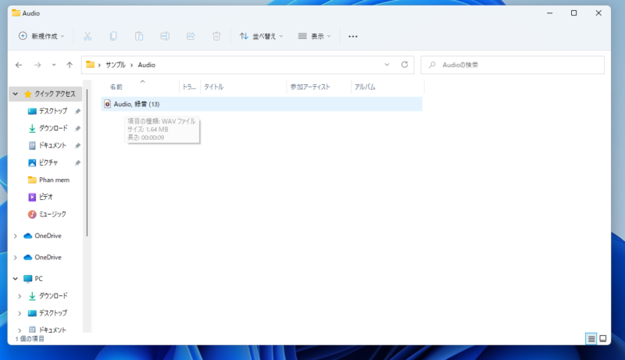Open the 新規作成 menu

(41, 36)
